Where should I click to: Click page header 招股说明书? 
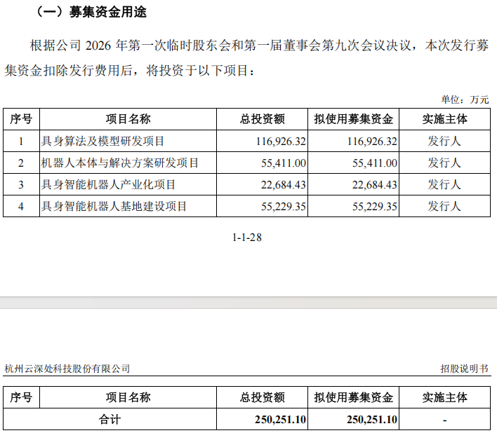(464, 369)
